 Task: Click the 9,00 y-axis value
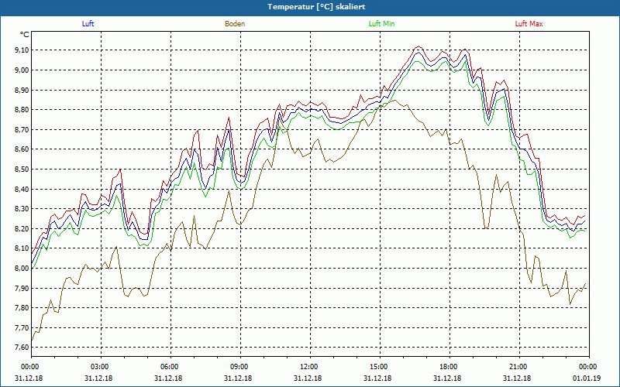click(22, 70)
